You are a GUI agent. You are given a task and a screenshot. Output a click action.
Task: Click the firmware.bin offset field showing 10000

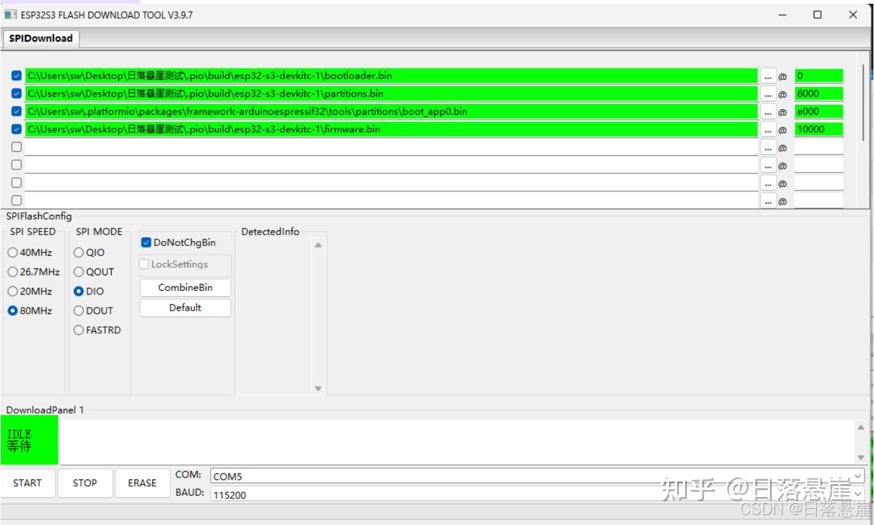[x=817, y=129]
